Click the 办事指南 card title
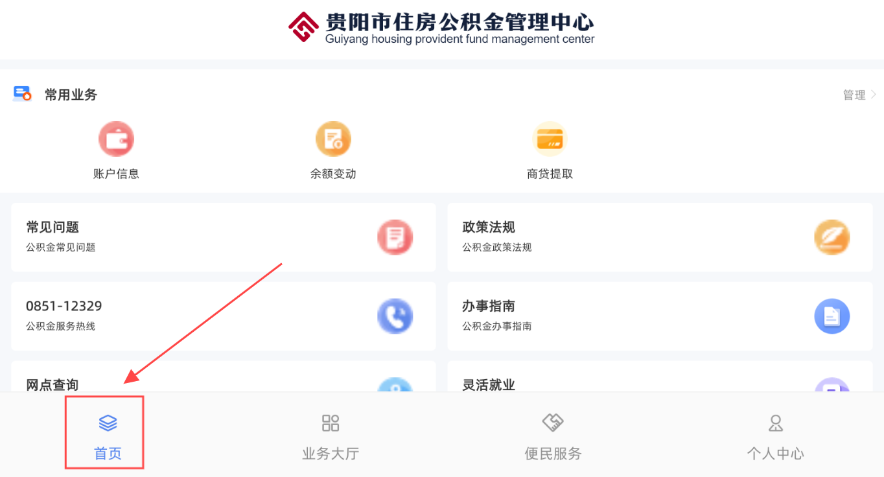Viewport: 884px width, 477px height. [x=489, y=307]
